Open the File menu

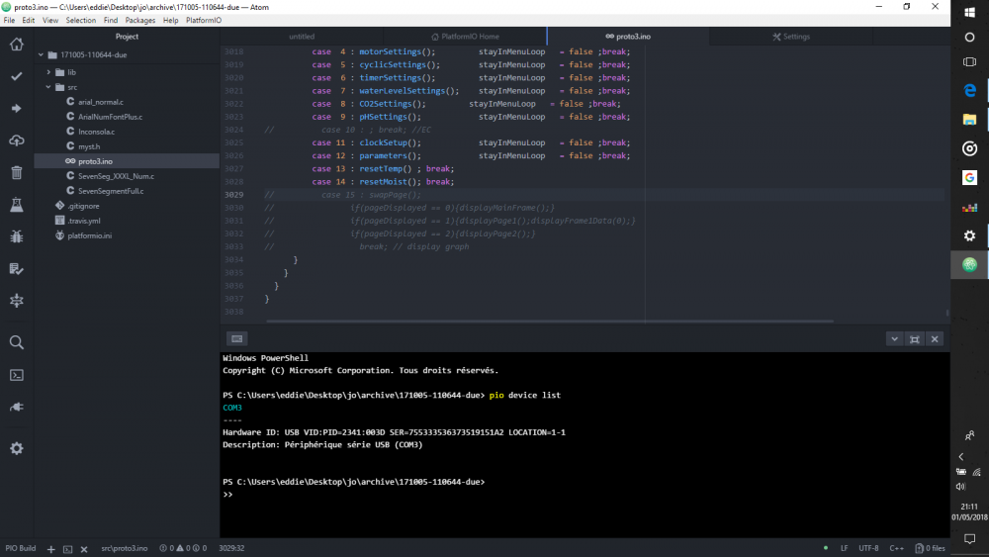tap(10, 20)
